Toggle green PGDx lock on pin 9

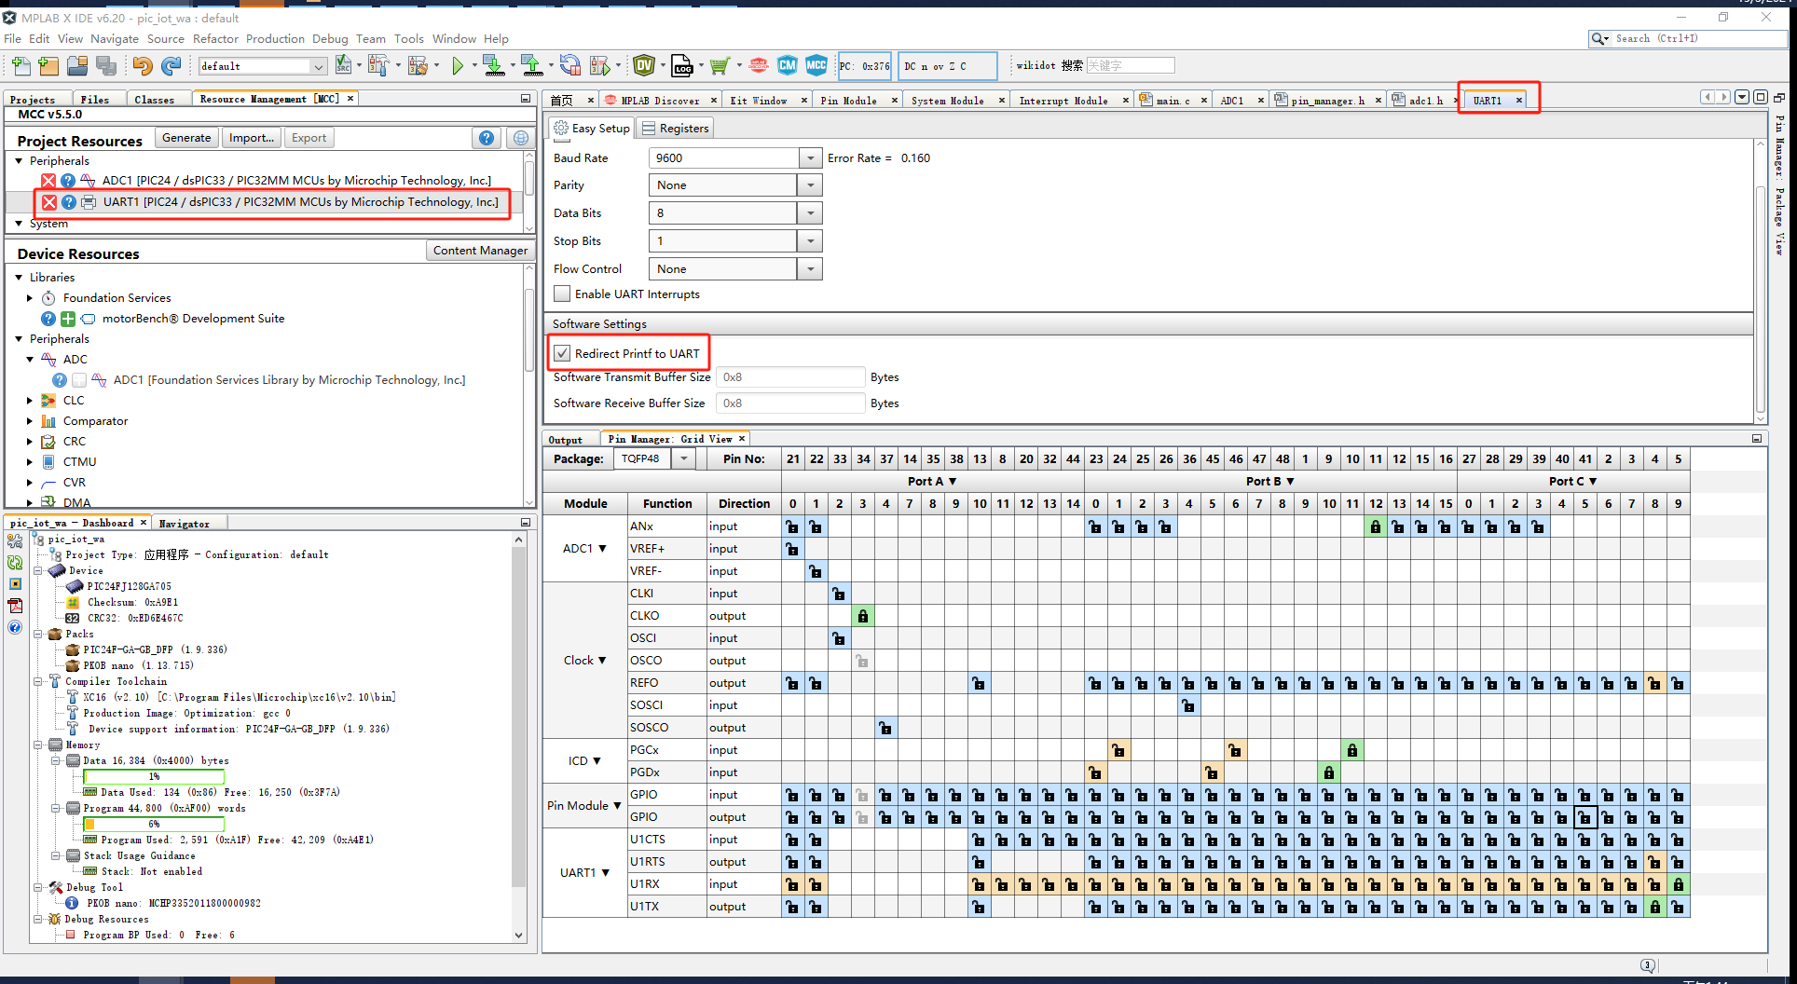click(1329, 772)
